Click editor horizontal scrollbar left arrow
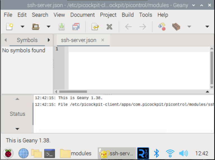The image size is (215, 160). pyautogui.click(x=56, y=92)
